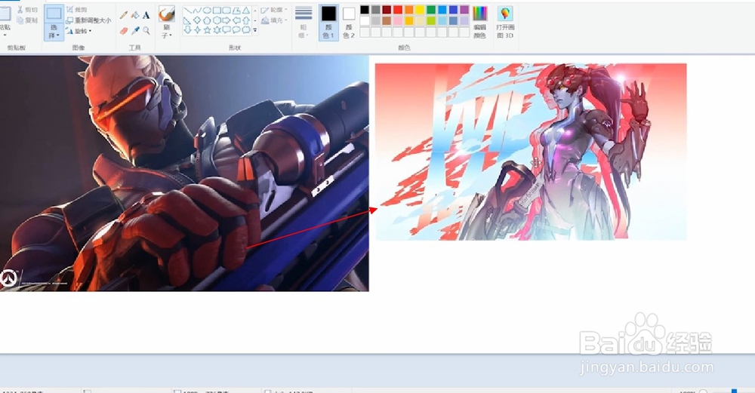The image size is (755, 393).
Task: Pick the dark gray palette swatch
Action: pyautogui.click(x=375, y=10)
